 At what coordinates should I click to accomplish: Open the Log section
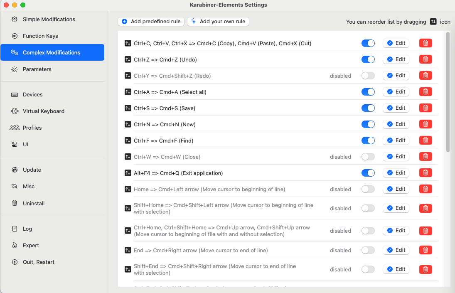(x=52, y=229)
